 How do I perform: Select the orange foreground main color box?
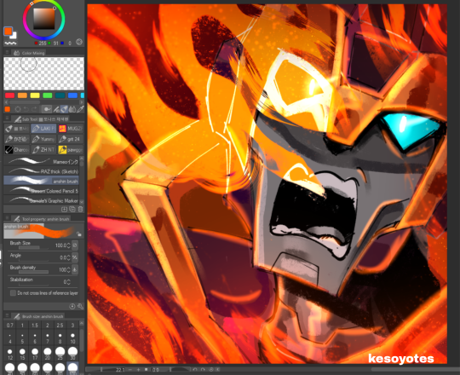pos(8,31)
